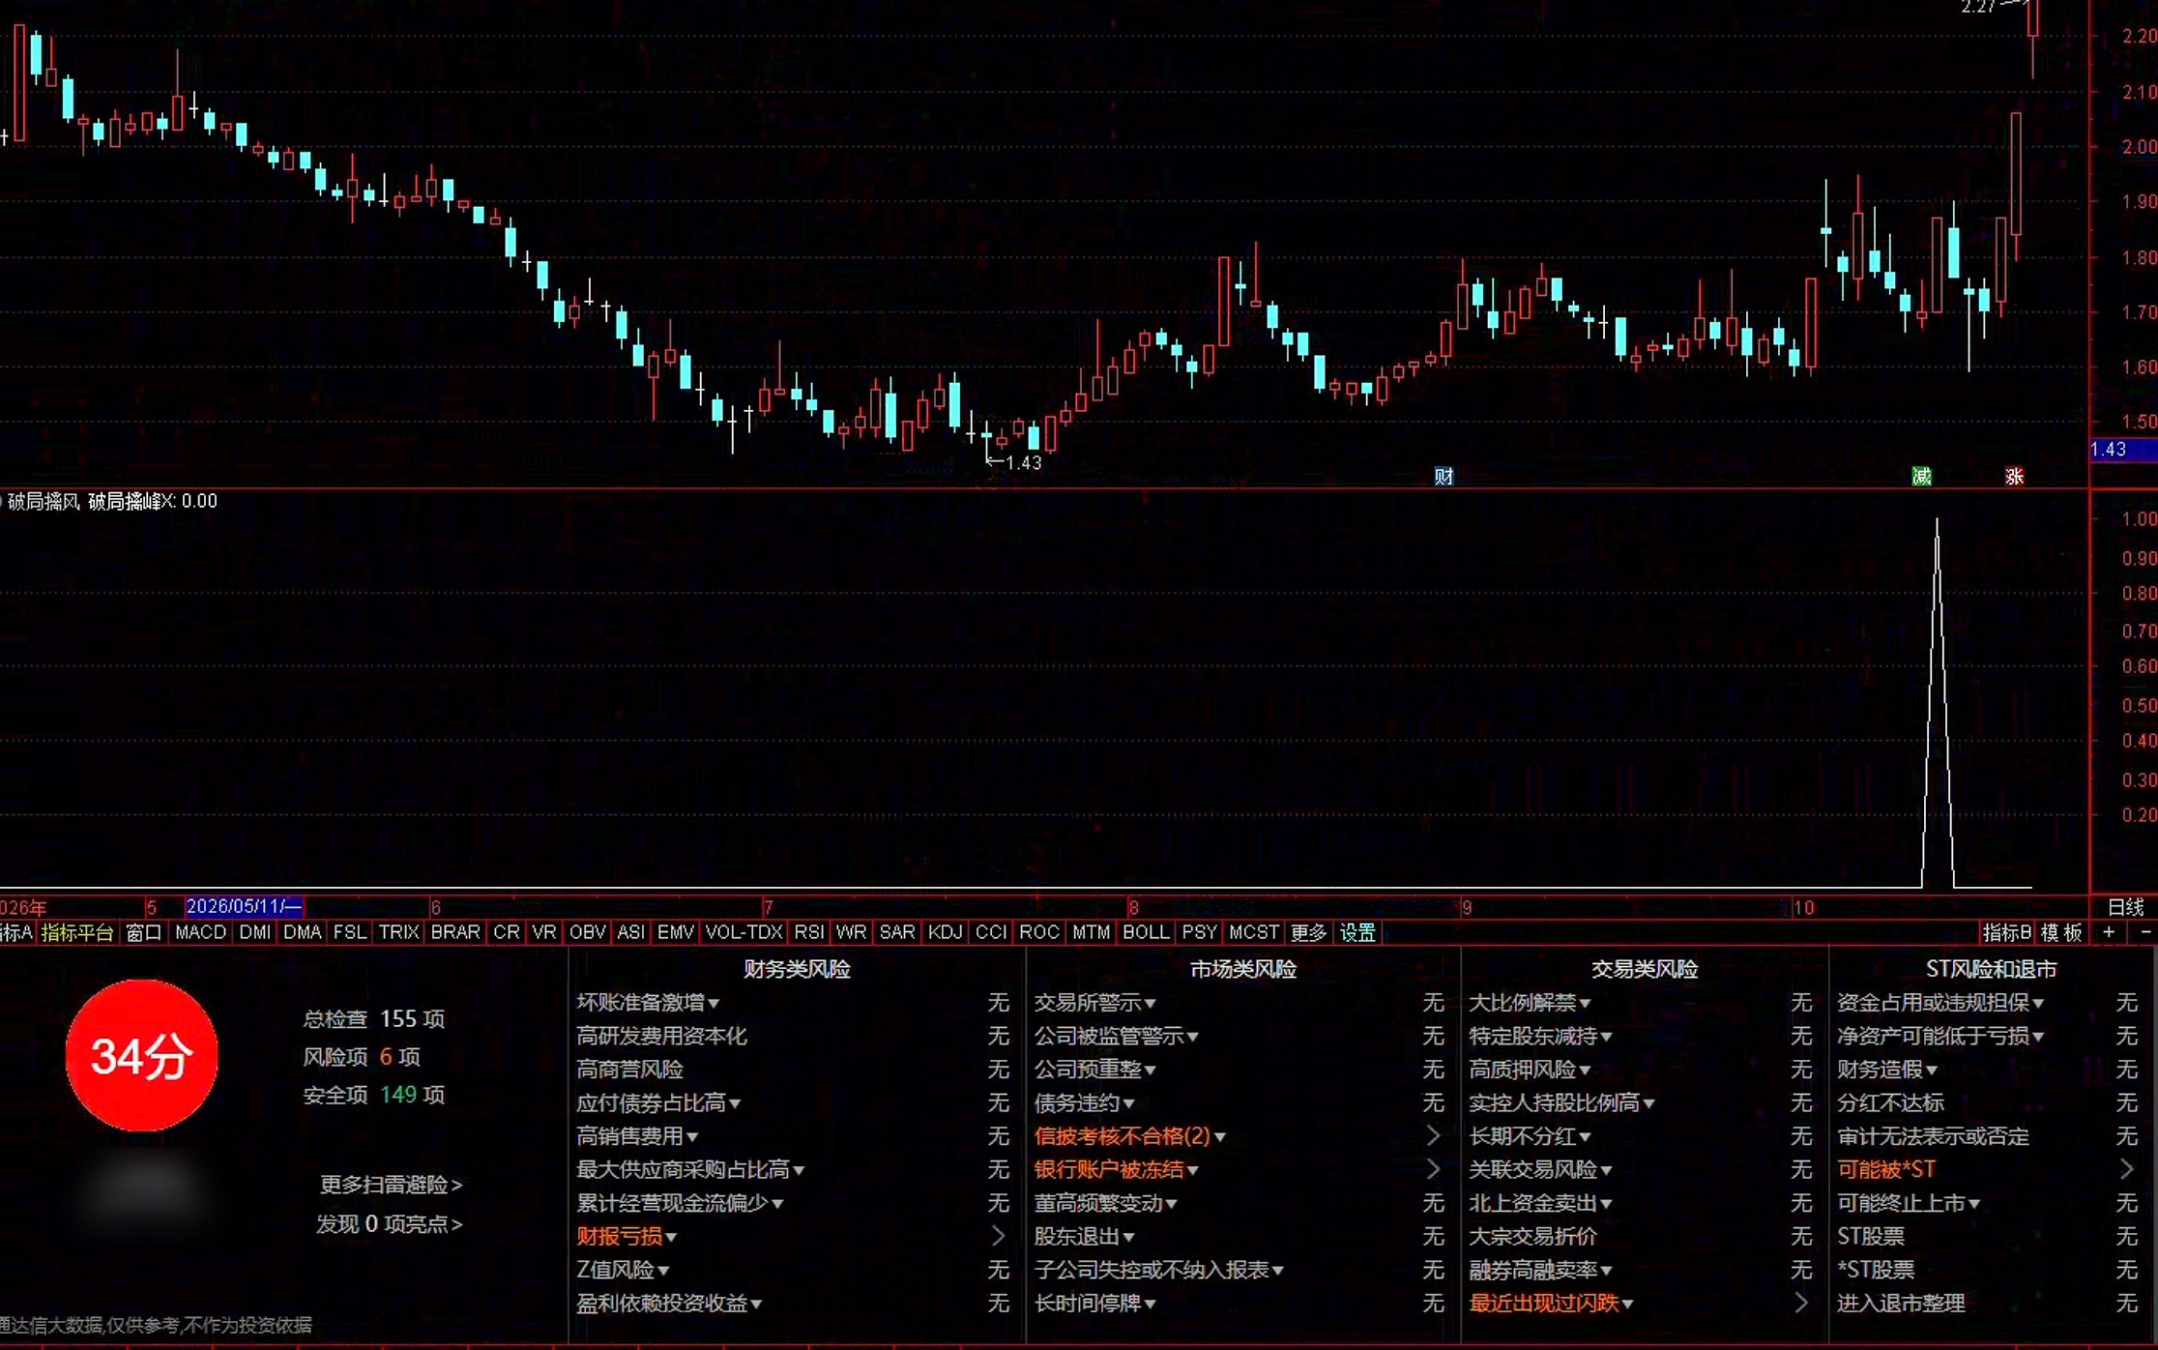Select the BOLL indicator tab
2158x1350 pixels.
[x=1146, y=932]
